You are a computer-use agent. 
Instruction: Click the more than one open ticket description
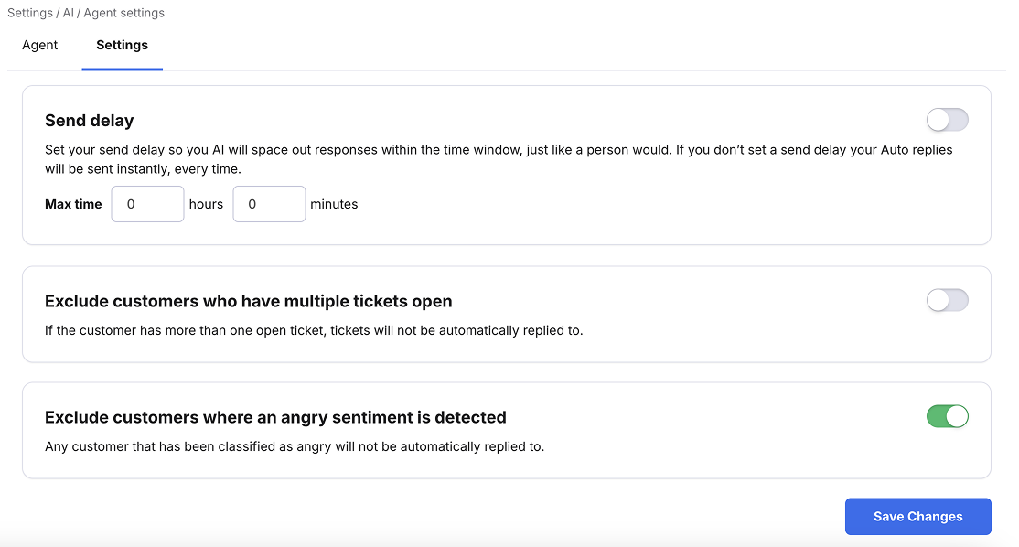pyautogui.click(x=313, y=330)
